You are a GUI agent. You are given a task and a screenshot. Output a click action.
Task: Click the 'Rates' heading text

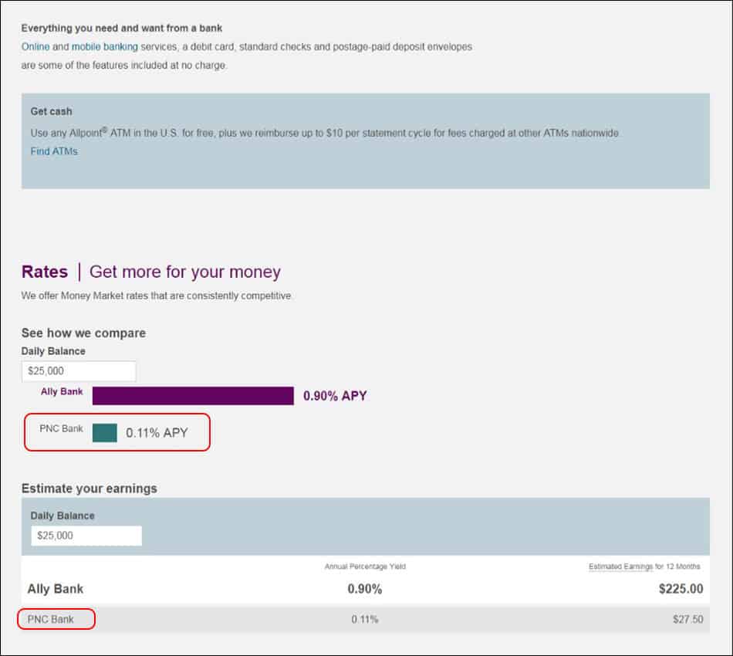[45, 272]
